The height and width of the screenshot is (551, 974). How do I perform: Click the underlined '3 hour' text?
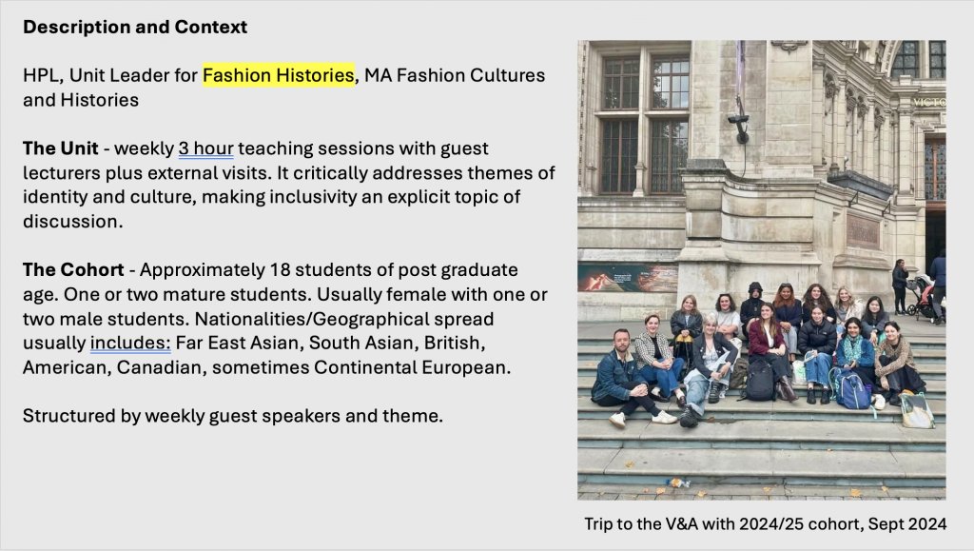[205, 148]
